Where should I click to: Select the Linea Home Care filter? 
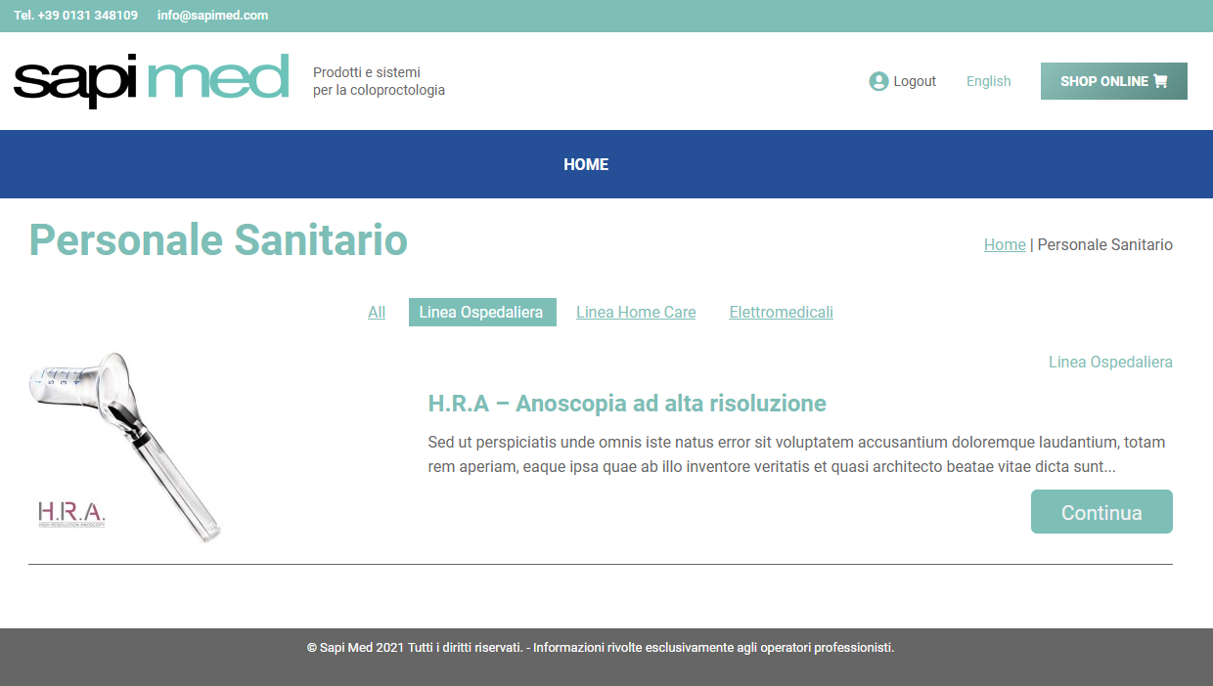(636, 313)
